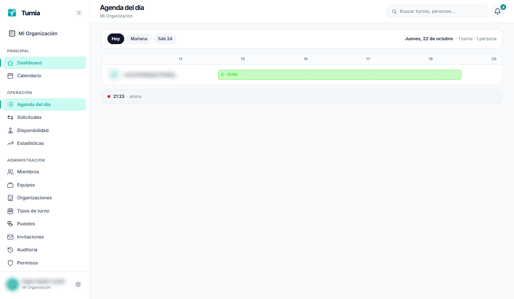Click the Miembros people icon
Viewport: 514px width, 299px height.
point(10,172)
